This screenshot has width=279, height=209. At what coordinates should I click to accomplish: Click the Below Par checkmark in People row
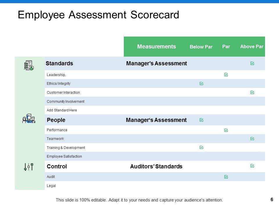(201, 120)
